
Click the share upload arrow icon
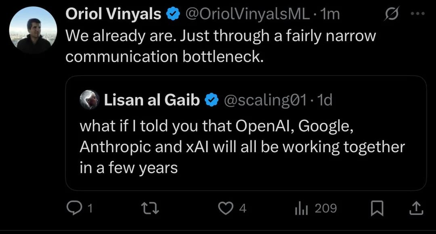click(x=416, y=208)
